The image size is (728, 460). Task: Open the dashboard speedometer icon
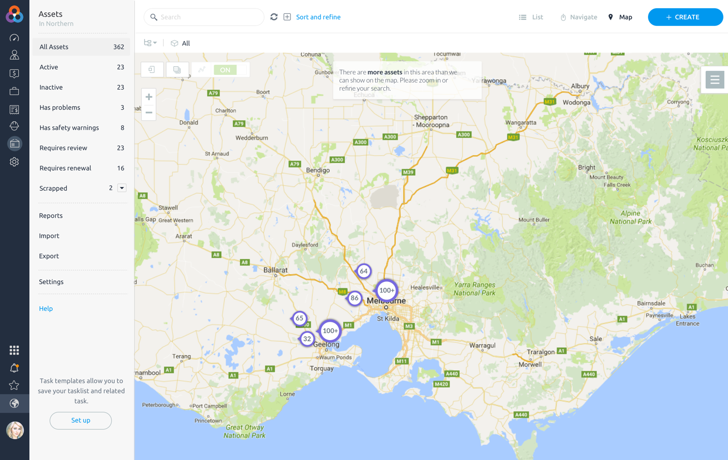(14, 38)
